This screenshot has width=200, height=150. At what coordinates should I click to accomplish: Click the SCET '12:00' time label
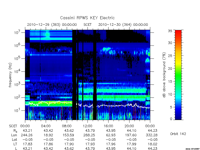[87, 126]
